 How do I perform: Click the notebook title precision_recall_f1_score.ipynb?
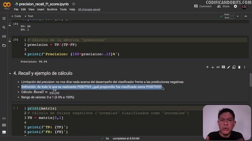(44, 4)
